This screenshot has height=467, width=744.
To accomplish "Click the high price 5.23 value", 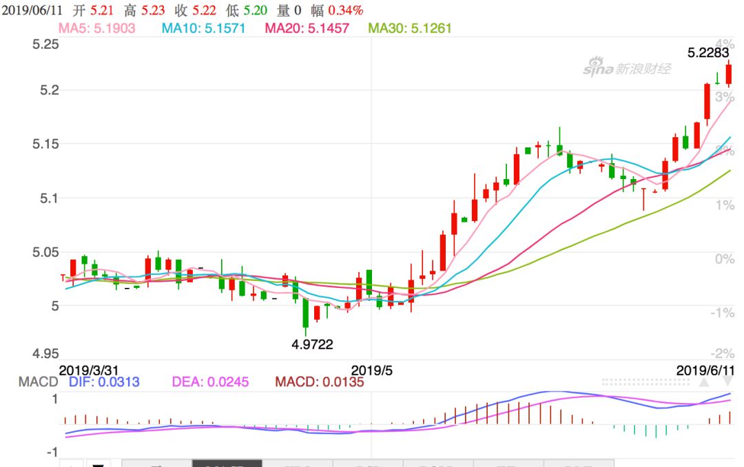I will point(153,10).
